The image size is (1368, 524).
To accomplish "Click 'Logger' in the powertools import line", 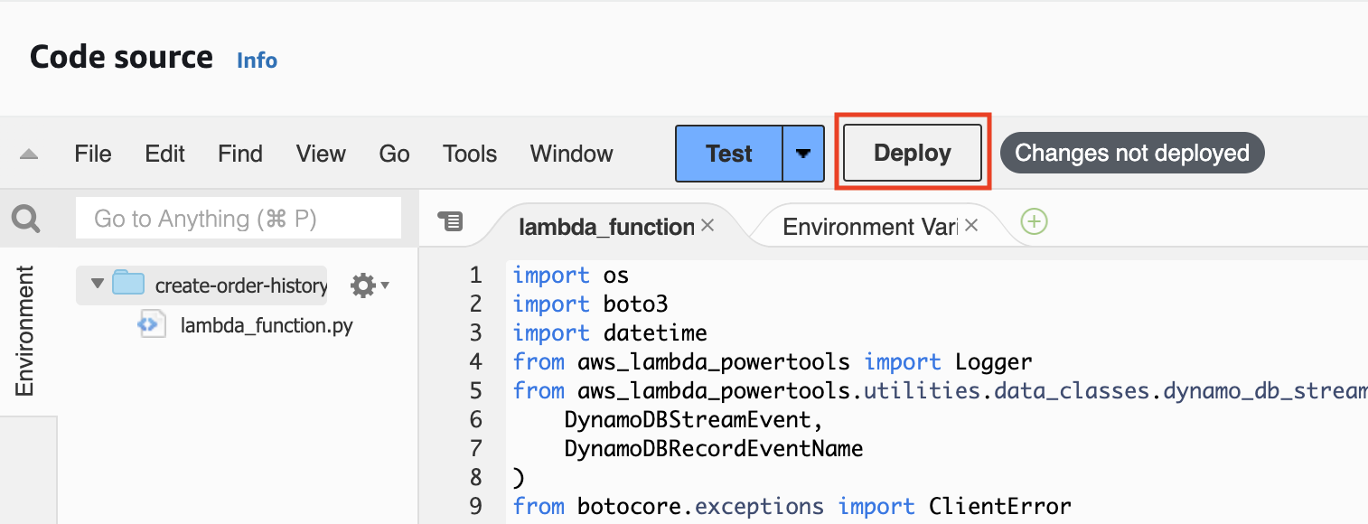I will pos(993,362).
